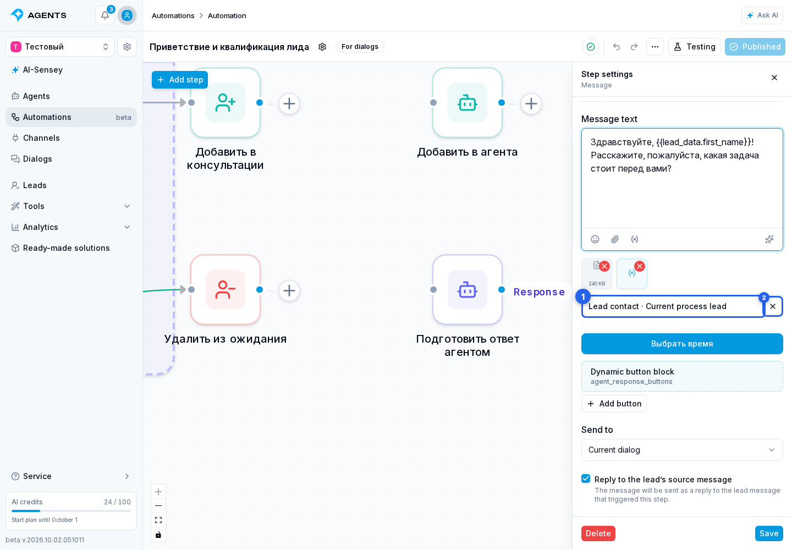Clear the Lead contact field
Viewport: 792px width, 550px height.
[773, 306]
